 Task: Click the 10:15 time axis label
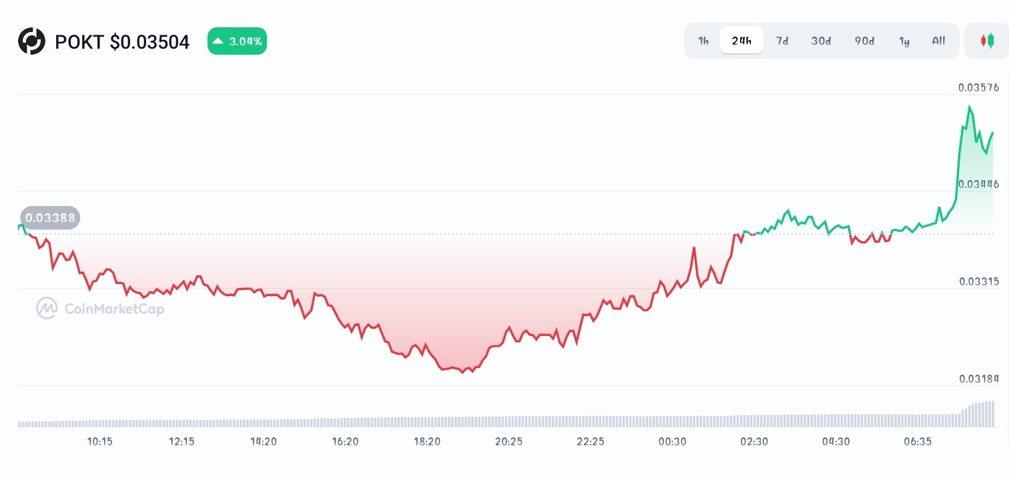(99, 441)
